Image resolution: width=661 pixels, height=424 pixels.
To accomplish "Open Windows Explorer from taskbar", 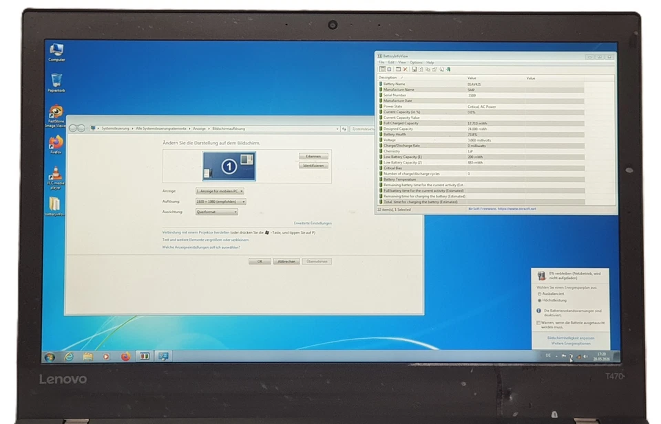I will coord(87,357).
